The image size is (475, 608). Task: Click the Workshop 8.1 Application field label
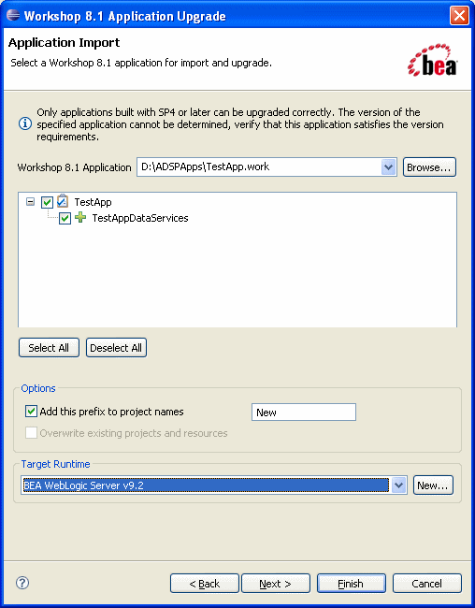[x=75, y=167]
